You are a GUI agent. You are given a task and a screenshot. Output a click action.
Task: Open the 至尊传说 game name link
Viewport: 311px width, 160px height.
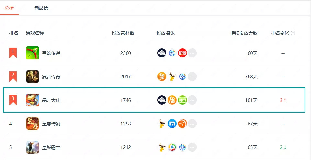(x=51, y=124)
